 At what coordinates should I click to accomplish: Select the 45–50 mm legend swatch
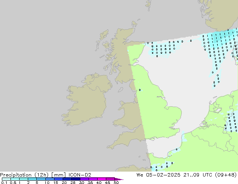110,179
